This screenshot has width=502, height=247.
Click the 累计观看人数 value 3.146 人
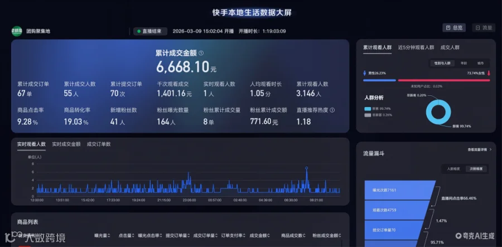pyautogui.click(x=309, y=94)
